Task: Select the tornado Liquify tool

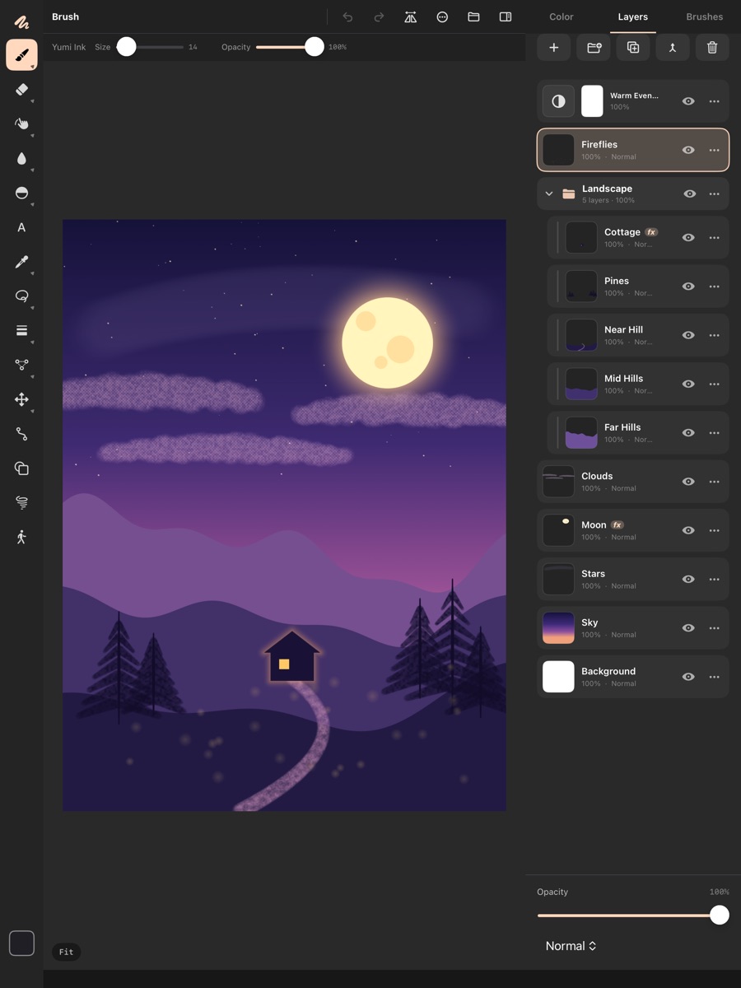Action: click(21, 502)
